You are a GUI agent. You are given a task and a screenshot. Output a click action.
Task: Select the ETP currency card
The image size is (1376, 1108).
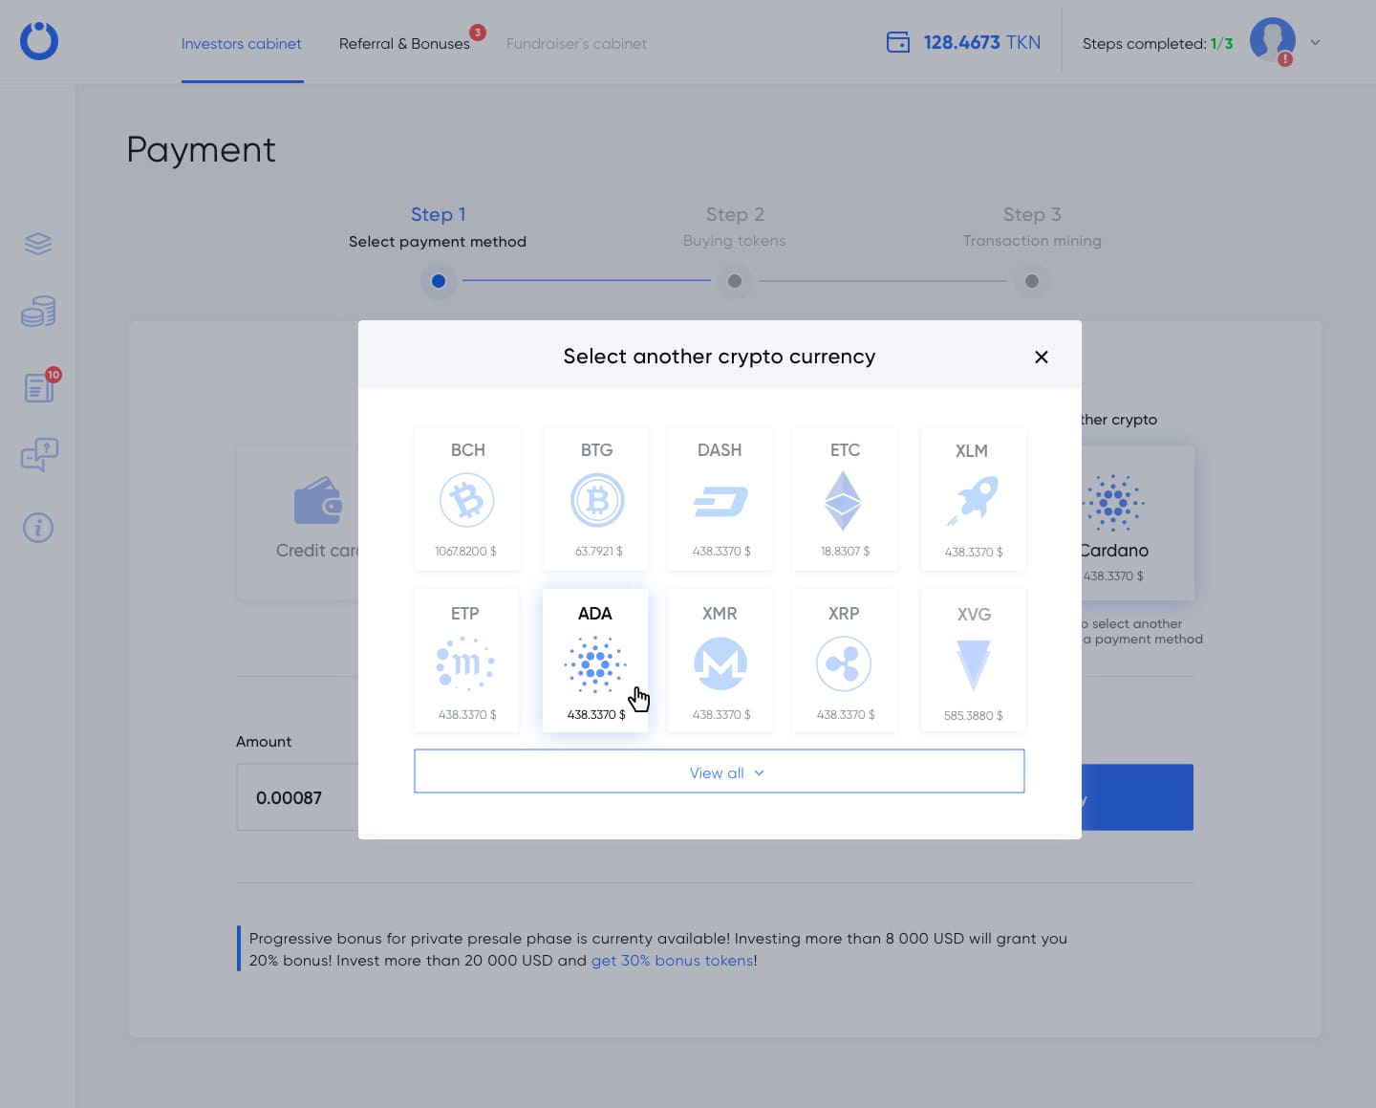click(467, 661)
